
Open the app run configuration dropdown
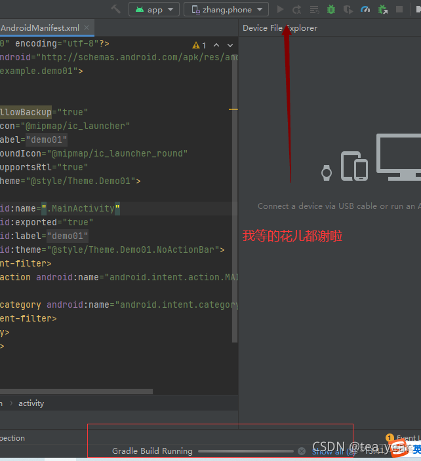(x=154, y=9)
